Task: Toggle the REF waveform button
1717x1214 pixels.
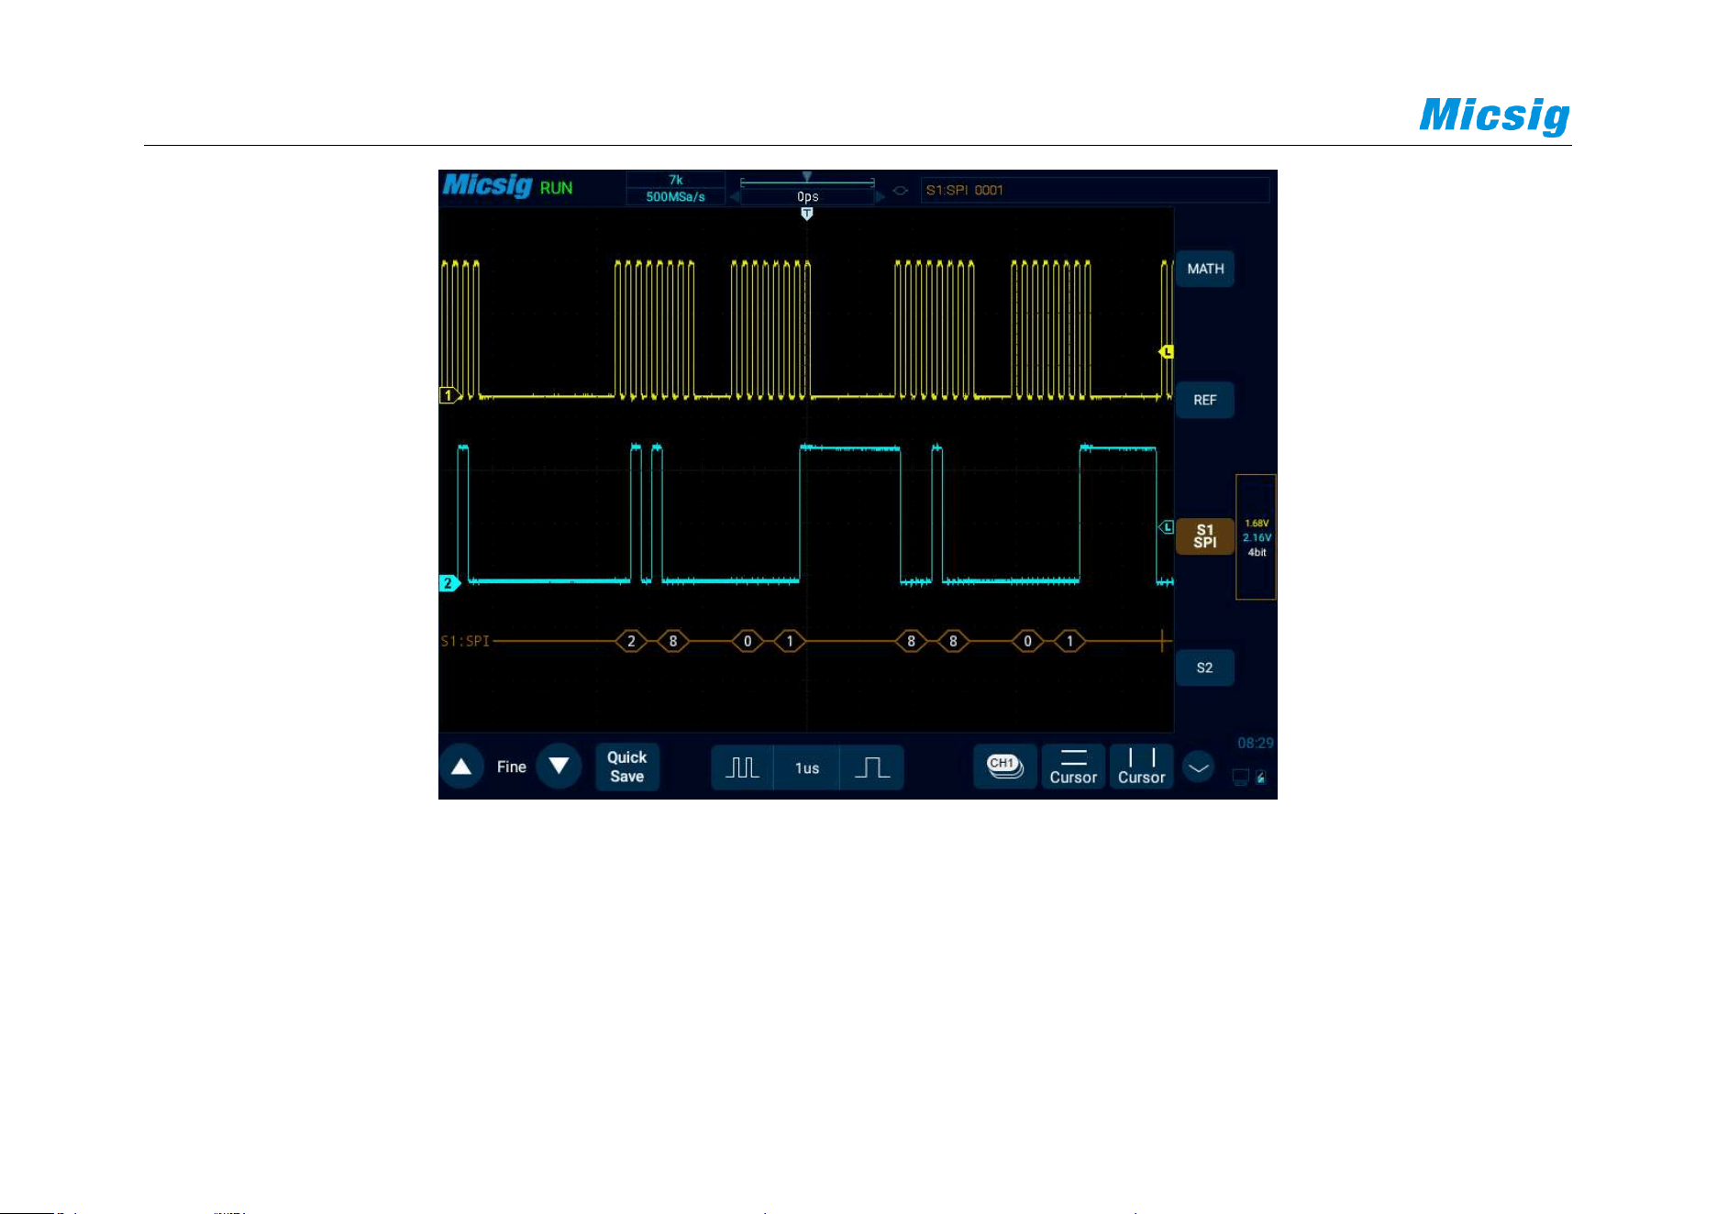Action: (1205, 400)
